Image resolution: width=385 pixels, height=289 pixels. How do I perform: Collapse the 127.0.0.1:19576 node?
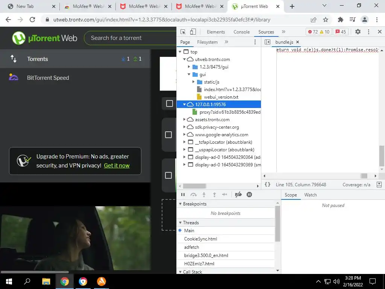pos(184,105)
